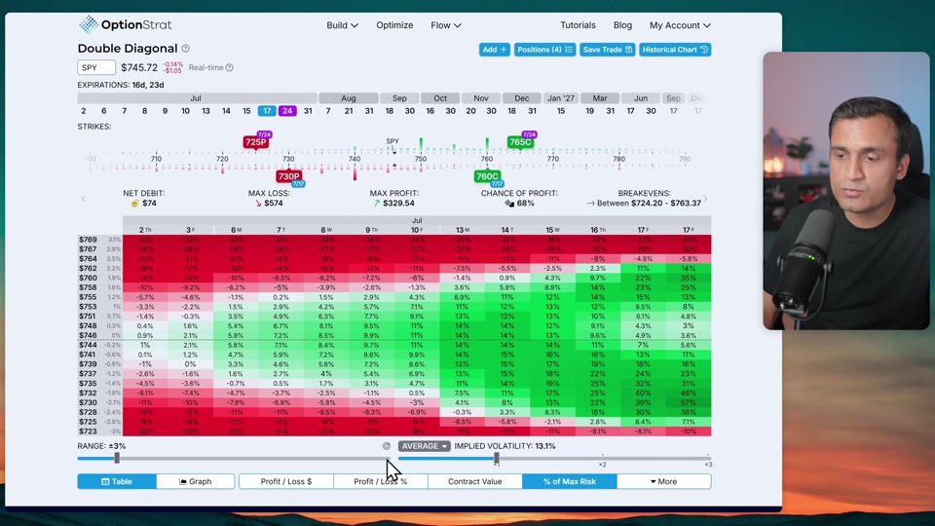Click the OptionStrat logo icon
The image size is (935, 526).
click(89, 24)
